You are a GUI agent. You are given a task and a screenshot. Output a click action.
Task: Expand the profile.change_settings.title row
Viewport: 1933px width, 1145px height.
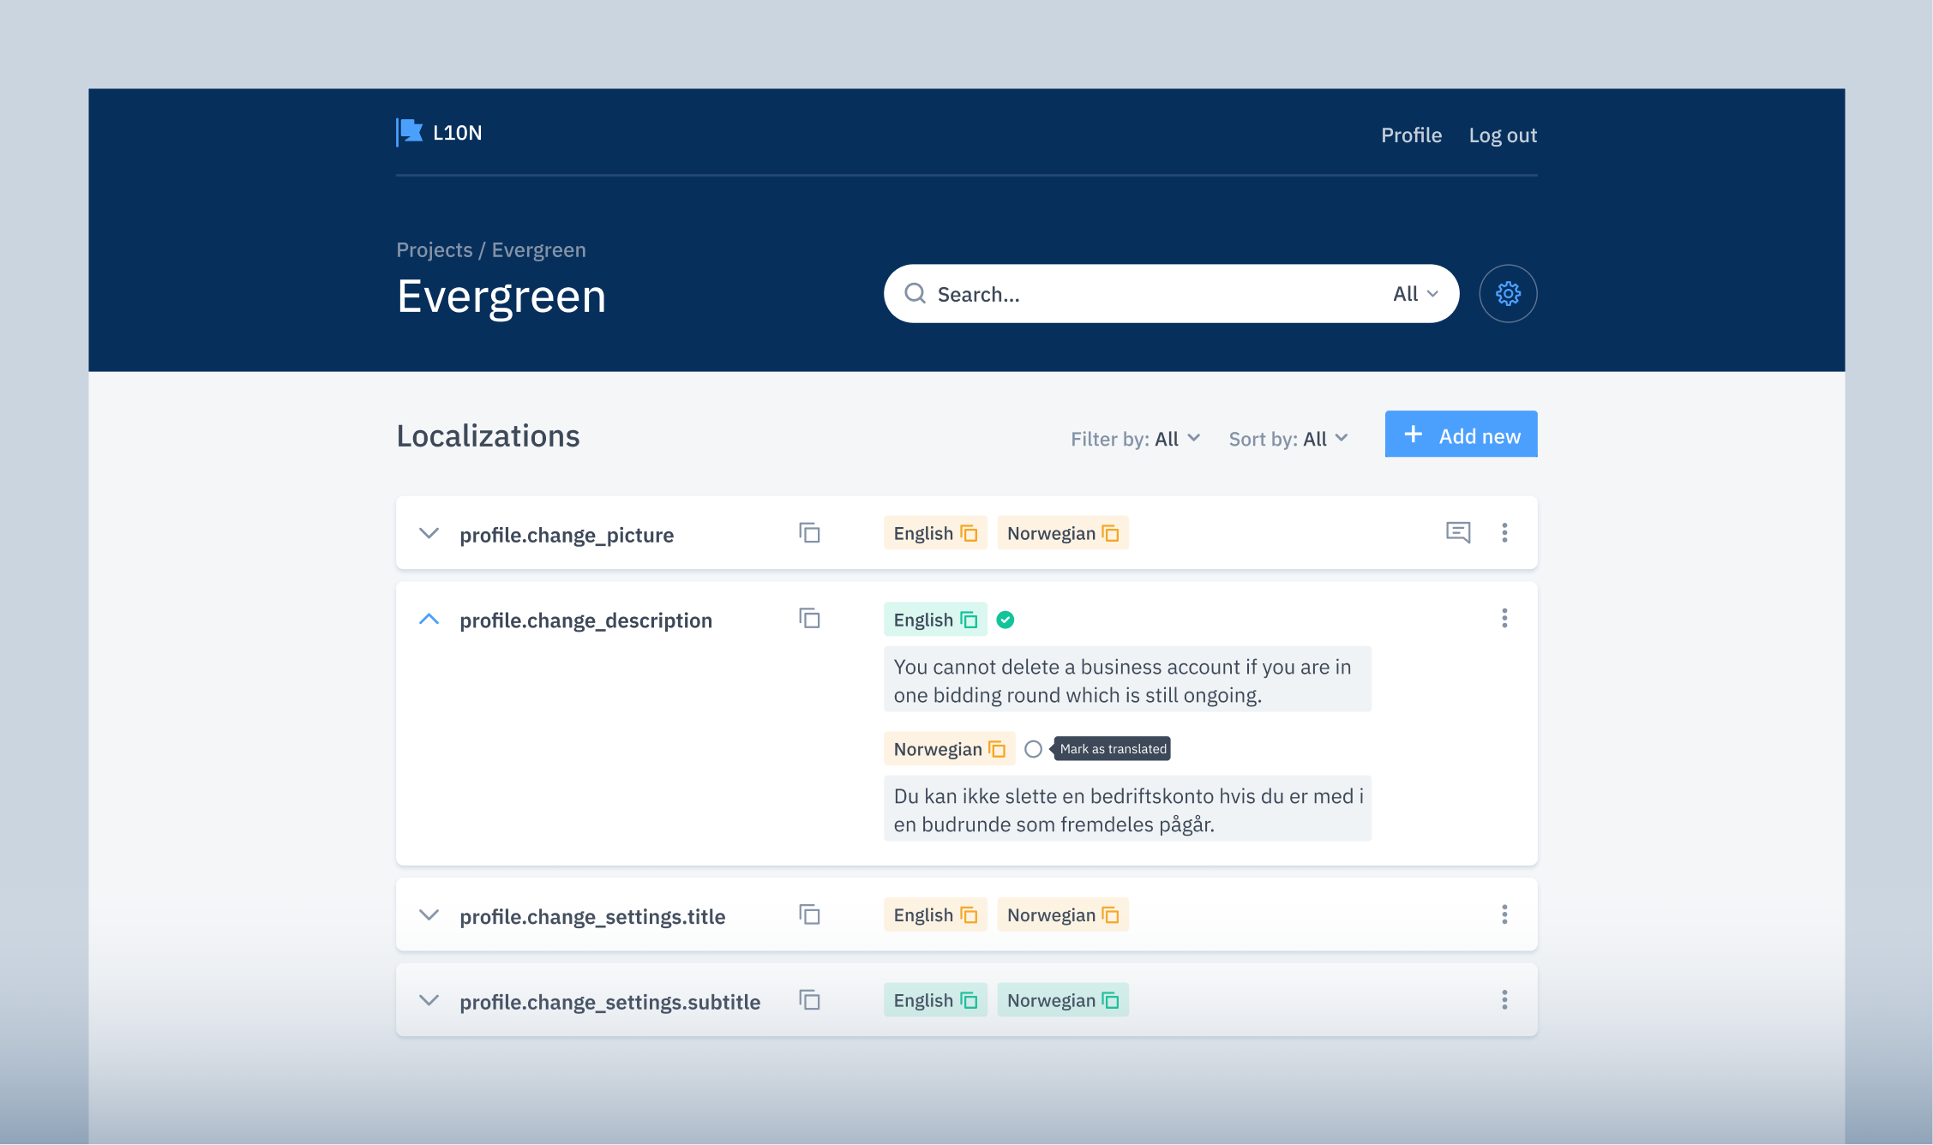click(x=429, y=915)
